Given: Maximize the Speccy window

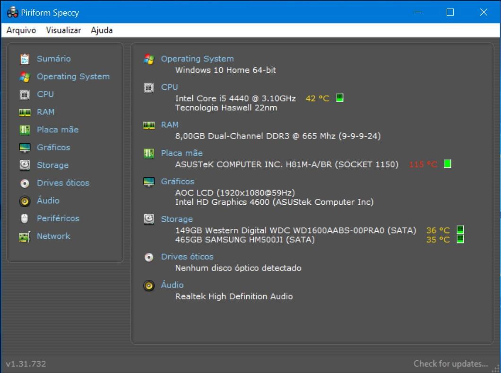Looking at the screenshot, I should [450, 12].
